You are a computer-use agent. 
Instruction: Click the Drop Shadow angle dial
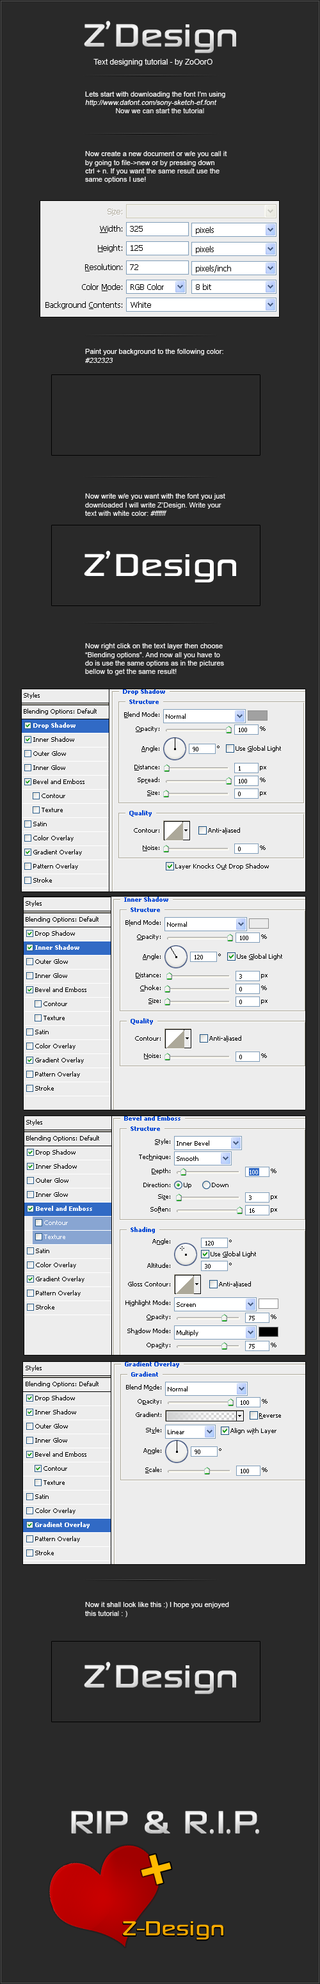coord(175,748)
